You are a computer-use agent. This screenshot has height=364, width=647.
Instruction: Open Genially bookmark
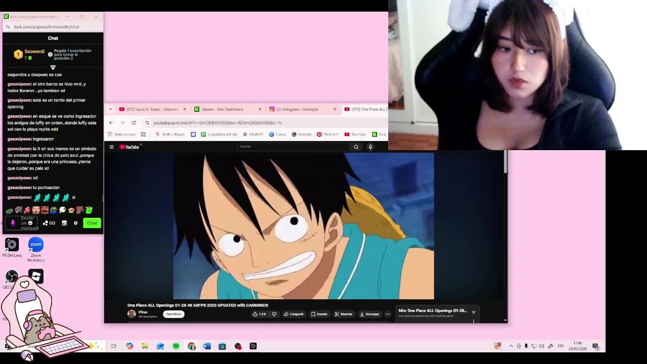click(x=302, y=134)
